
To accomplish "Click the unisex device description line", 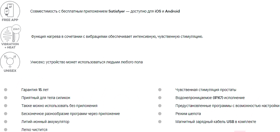I will pyautogui.click(x=86, y=62).
